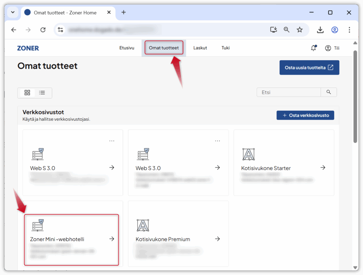Screen dimensions: 363x275
Task: Click the ZONER logo
Action: (x=28, y=48)
